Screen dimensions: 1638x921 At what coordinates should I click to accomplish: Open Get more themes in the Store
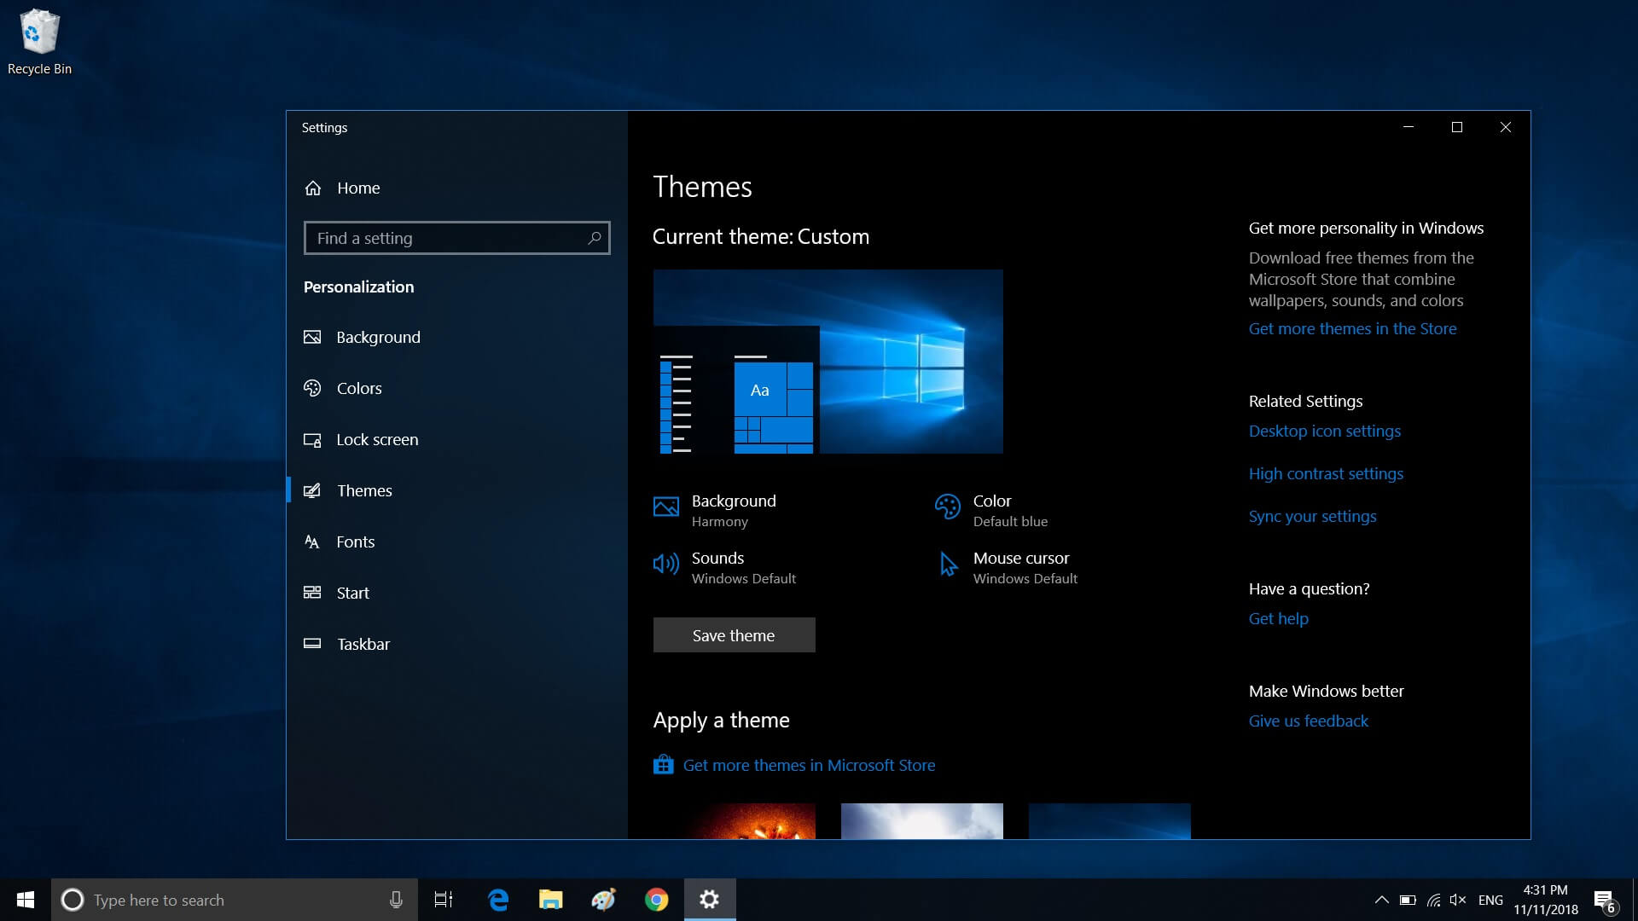click(1352, 328)
